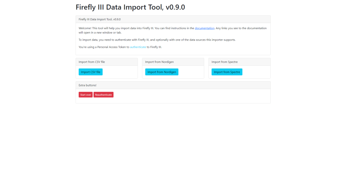Select the 'Import from Spectre' card header
Viewport: 347px width, 169px height.
coord(225,62)
